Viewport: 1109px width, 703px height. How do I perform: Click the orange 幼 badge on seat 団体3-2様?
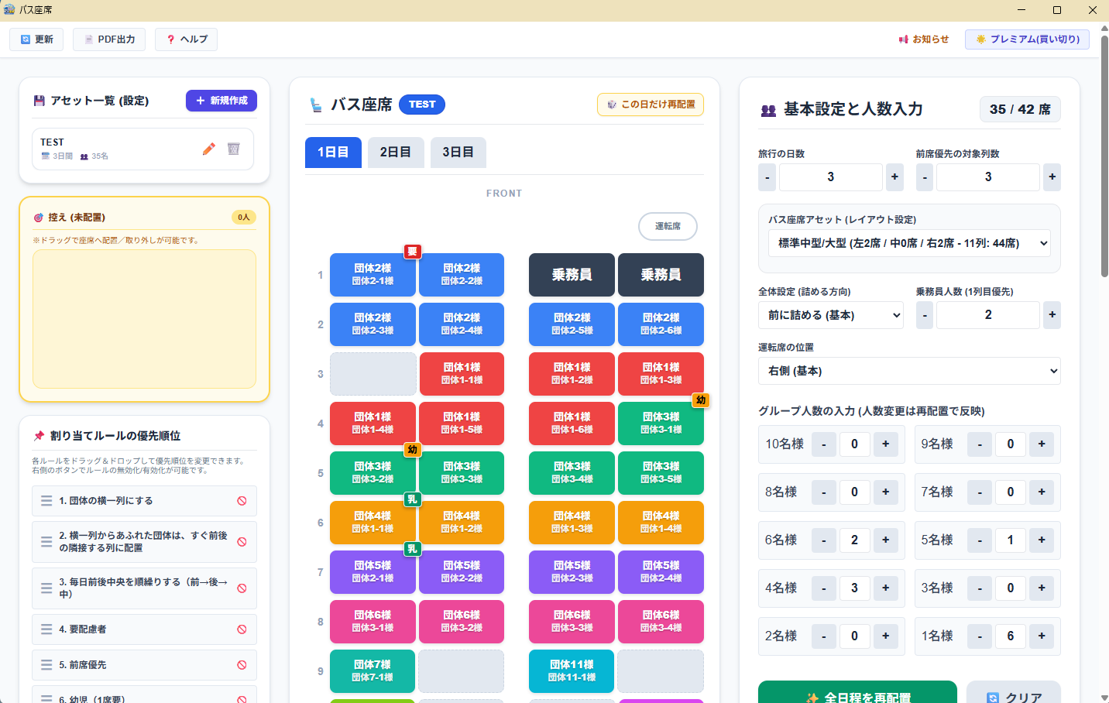tap(412, 450)
